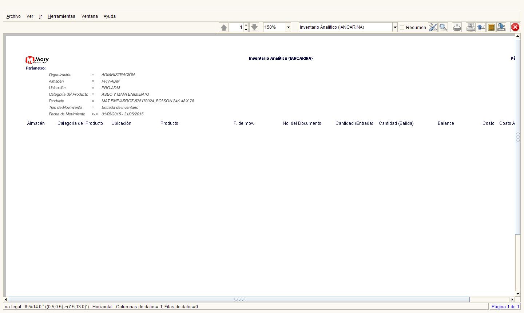Click the PRV-ADM warehouse value
Image resolution: width=524 pixels, height=313 pixels.
[111, 81]
